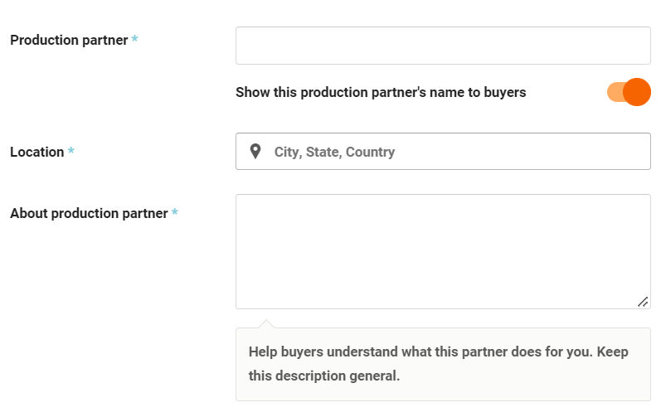Click the textarea resize handle
The width and height of the screenshot is (661, 417).
(643, 302)
